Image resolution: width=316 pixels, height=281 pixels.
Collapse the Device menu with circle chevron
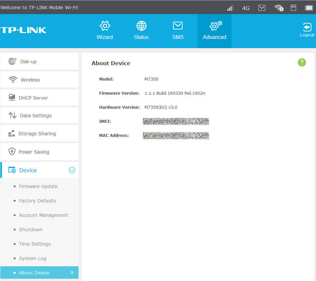tap(72, 170)
